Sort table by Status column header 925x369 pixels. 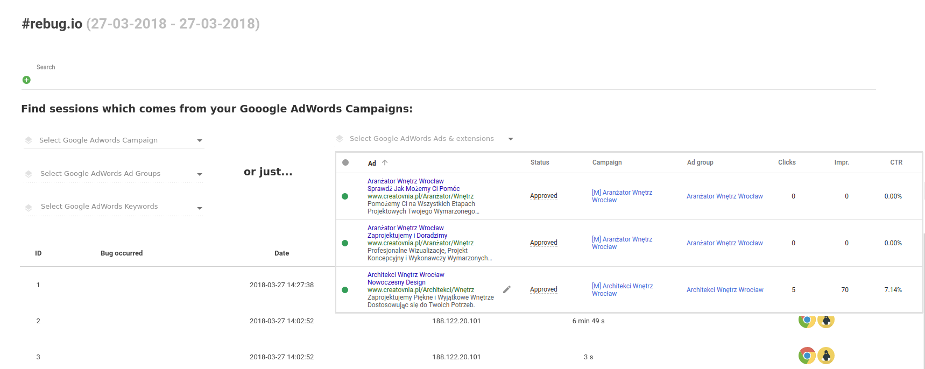[x=540, y=162]
